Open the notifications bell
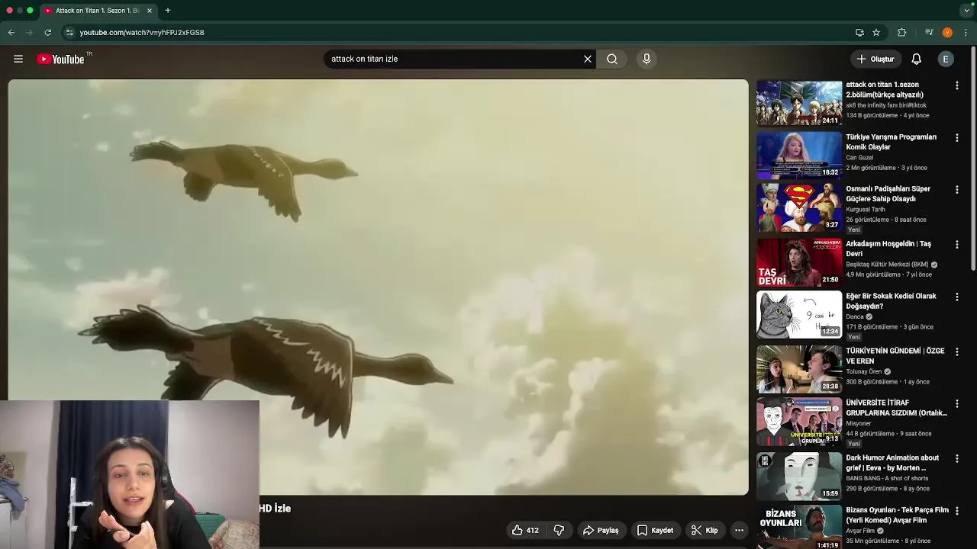The height and width of the screenshot is (549, 977). tap(917, 59)
